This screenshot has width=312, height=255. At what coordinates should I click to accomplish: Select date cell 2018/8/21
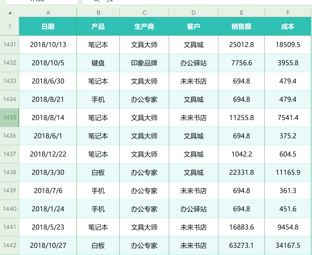click(x=48, y=99)
